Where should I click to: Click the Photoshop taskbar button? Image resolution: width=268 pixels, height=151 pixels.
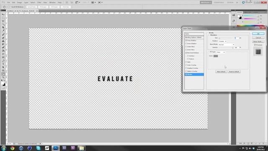(56, 148)
